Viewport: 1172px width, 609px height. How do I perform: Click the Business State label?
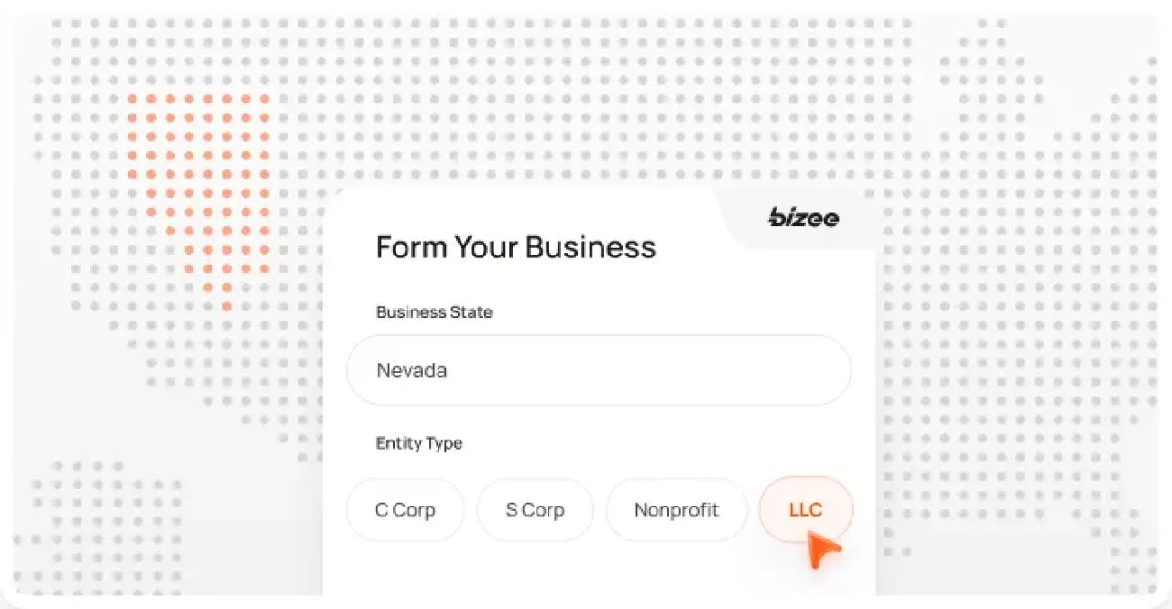tap(434, 312)
